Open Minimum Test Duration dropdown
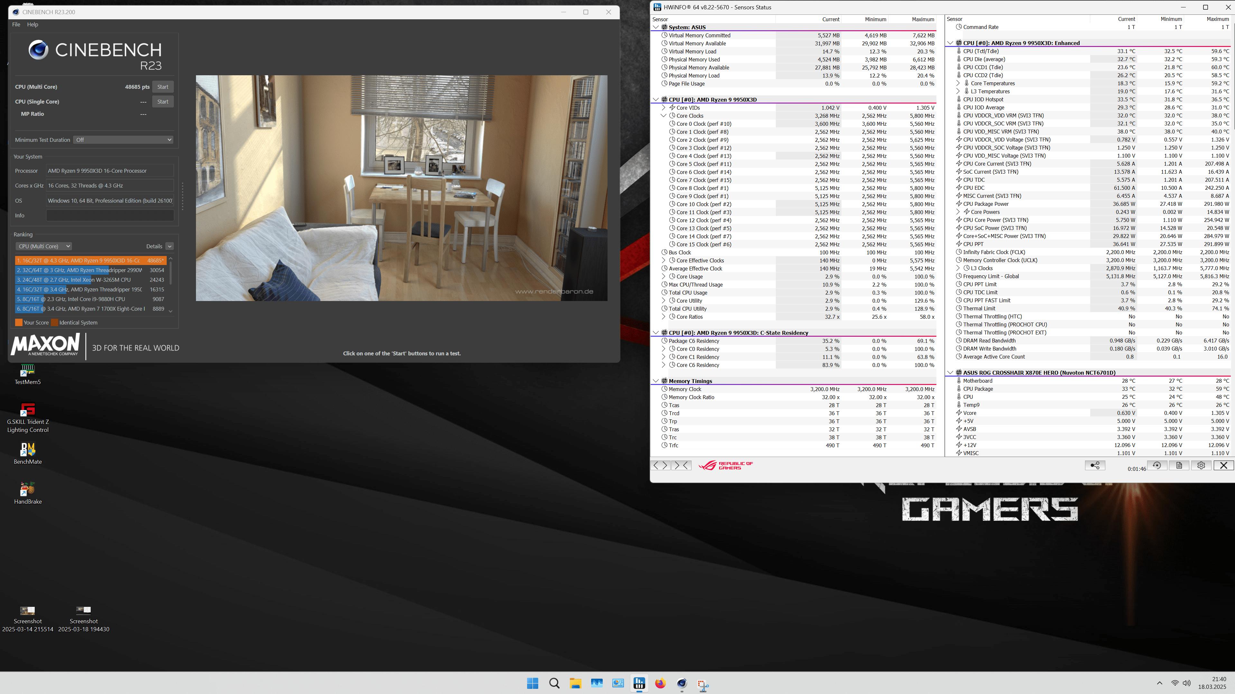The image size is (1235, 694). click(x=123, y=140)
